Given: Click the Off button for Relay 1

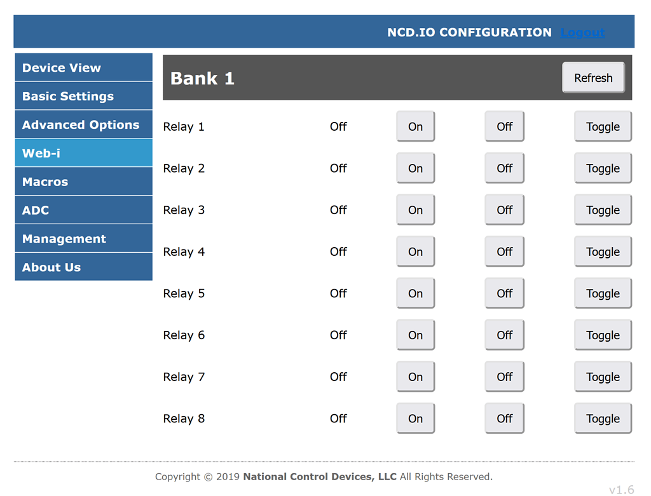Looking at the screenshot, I should tap(504, 126).
